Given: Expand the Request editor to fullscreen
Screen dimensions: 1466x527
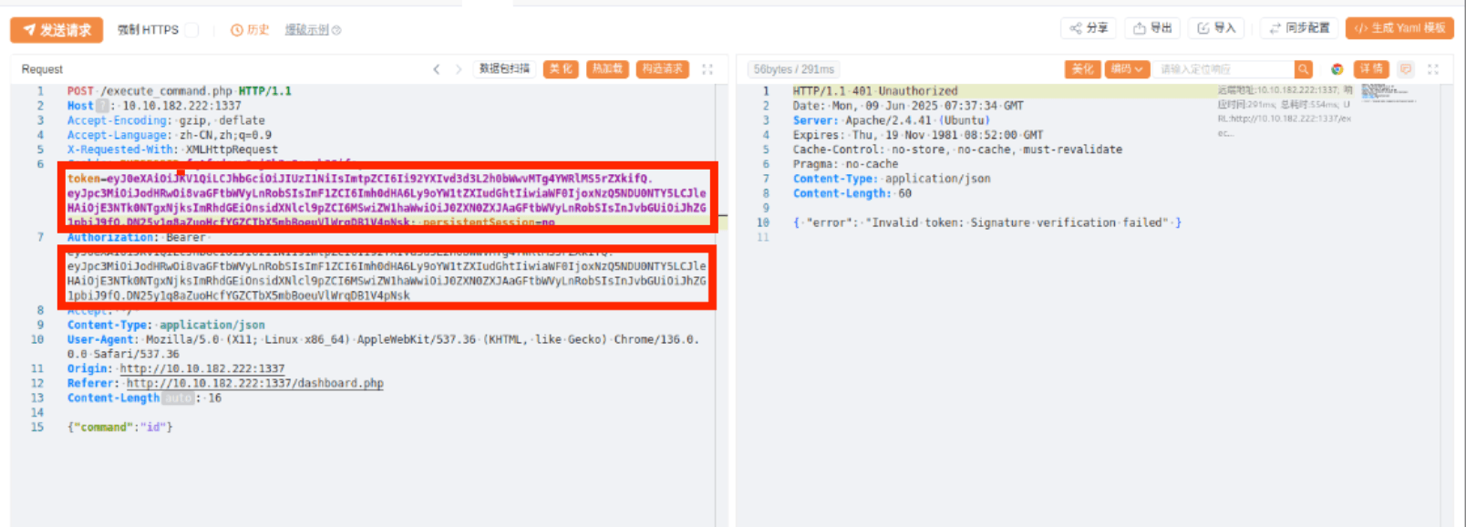Looking at the screenshot, I should coord(707,69).
